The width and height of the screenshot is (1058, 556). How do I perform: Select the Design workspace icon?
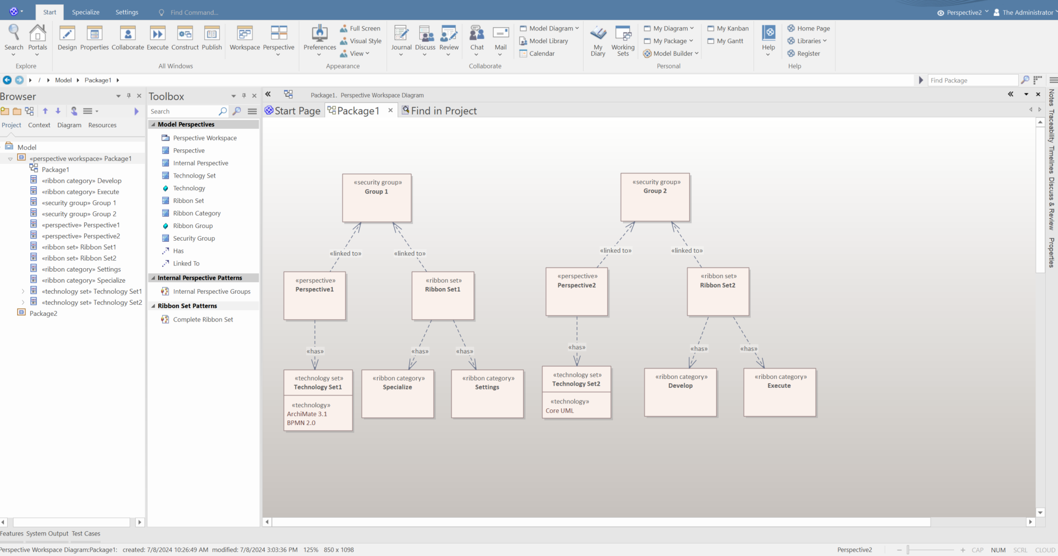pos(67,38)
